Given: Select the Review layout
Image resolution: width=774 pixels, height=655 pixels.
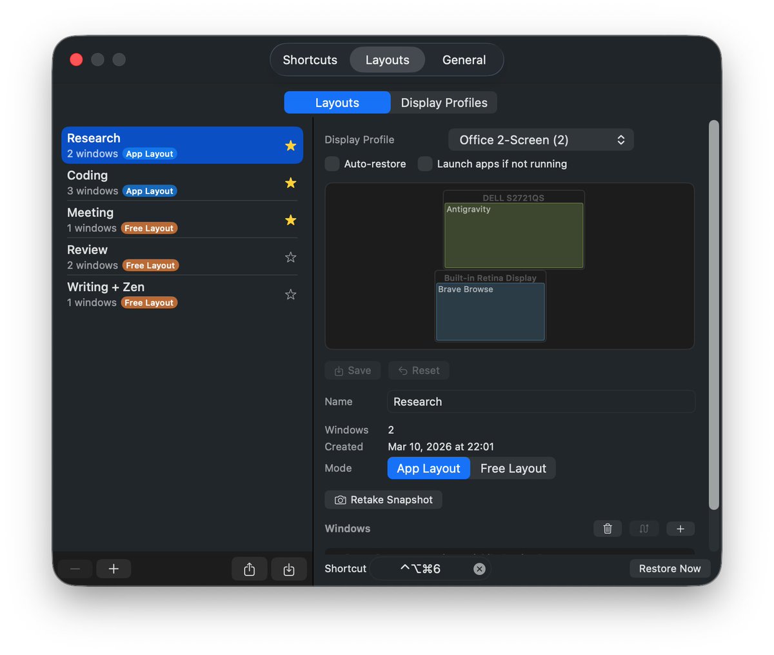Looking at the screenshot, I should pyautogui.click(x=183, y=257).
